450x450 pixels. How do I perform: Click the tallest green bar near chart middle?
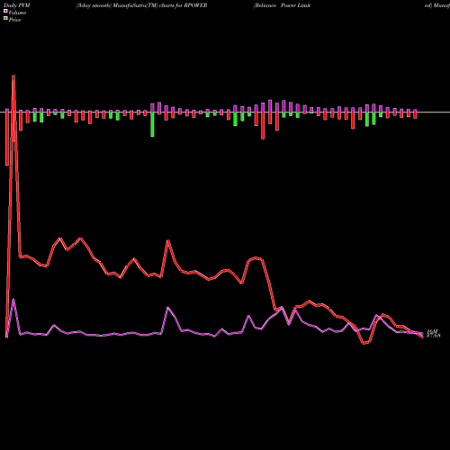pos(152,124)
